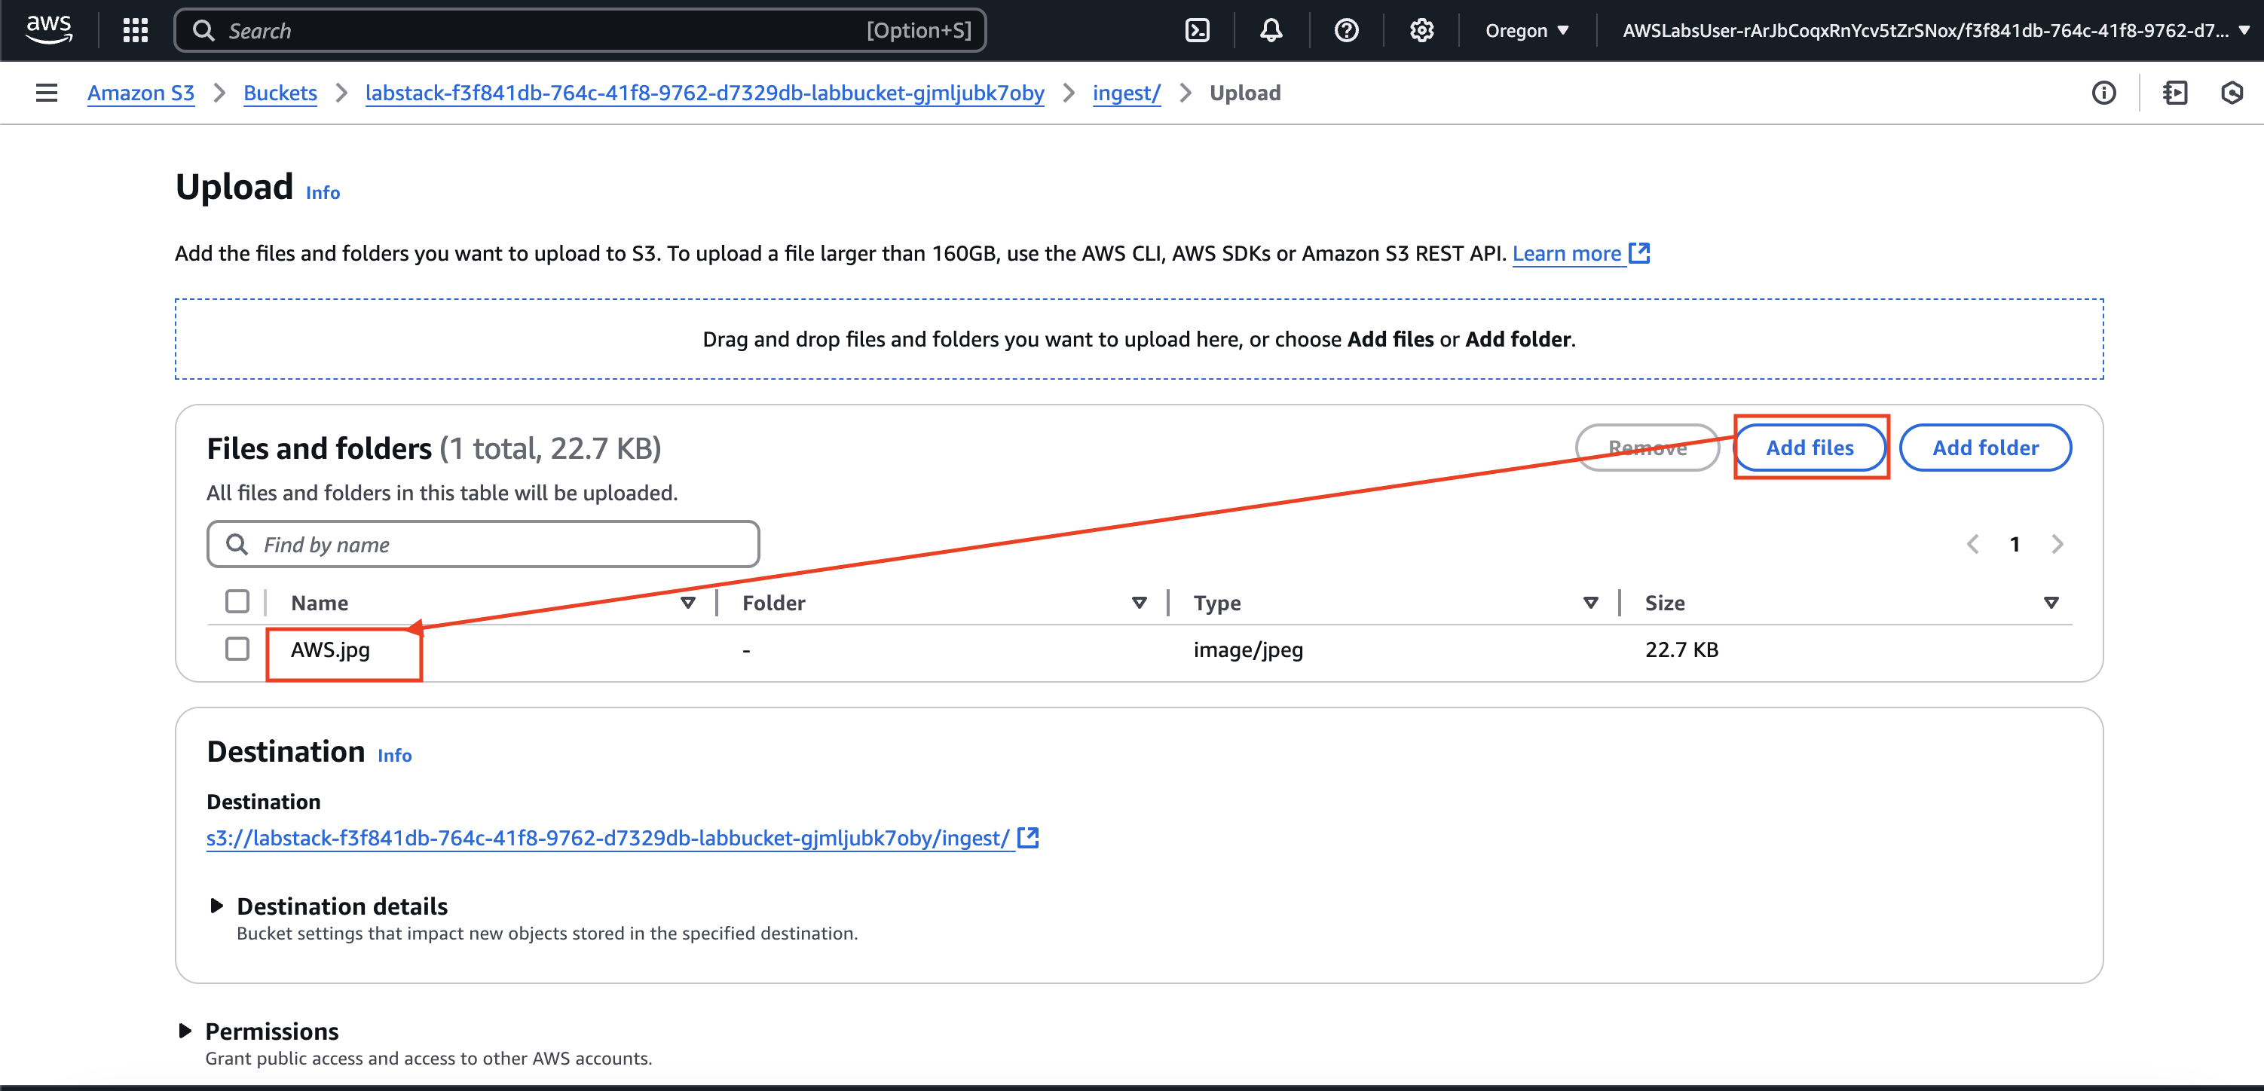The image size is (2264, 1091).
Task: Sort by Name column arrow
Action: tap(688, 603)
